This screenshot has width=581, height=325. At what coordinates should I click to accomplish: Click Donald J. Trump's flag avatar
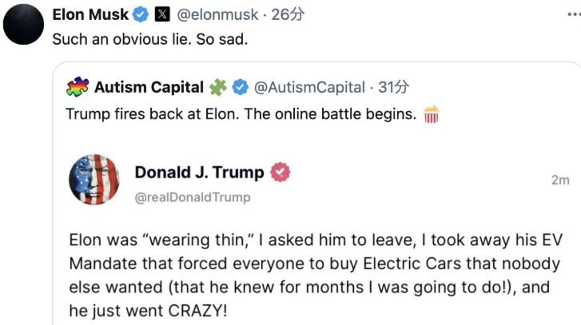tap(94, 180)
